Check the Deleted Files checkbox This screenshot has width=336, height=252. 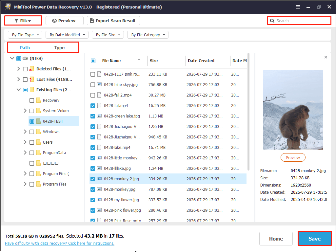(25, 69)
